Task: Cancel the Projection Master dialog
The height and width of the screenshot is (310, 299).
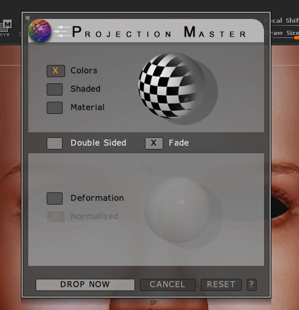Action: click(x=168, y=285)
